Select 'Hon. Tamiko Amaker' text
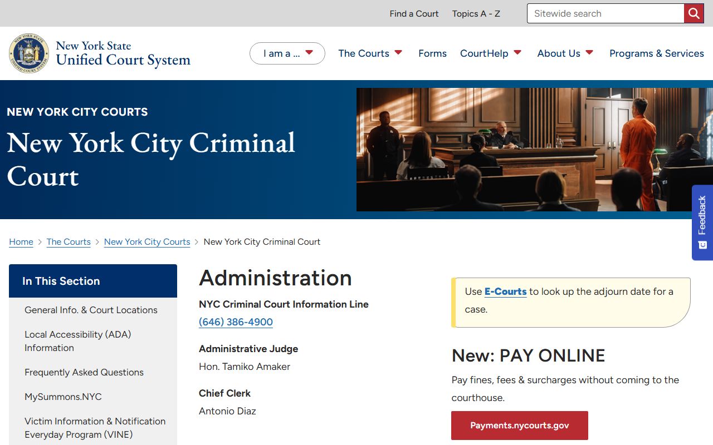This screenshot has height=445, width=713. pyautogui.click(x=245, y=367)
